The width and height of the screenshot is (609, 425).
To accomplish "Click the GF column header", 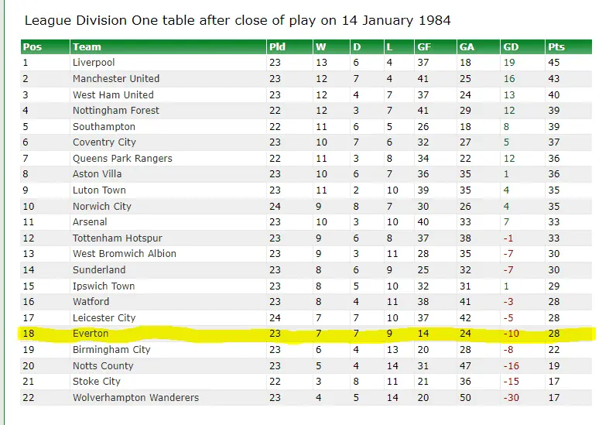I will click(x=424, y=47).
